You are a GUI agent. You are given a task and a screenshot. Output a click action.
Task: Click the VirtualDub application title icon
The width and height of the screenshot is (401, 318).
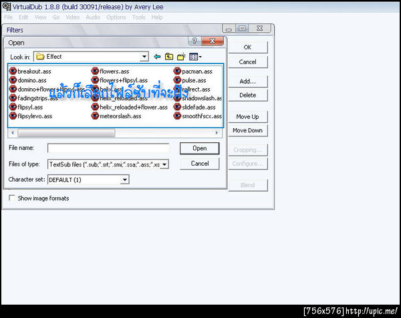click(7, 7)
